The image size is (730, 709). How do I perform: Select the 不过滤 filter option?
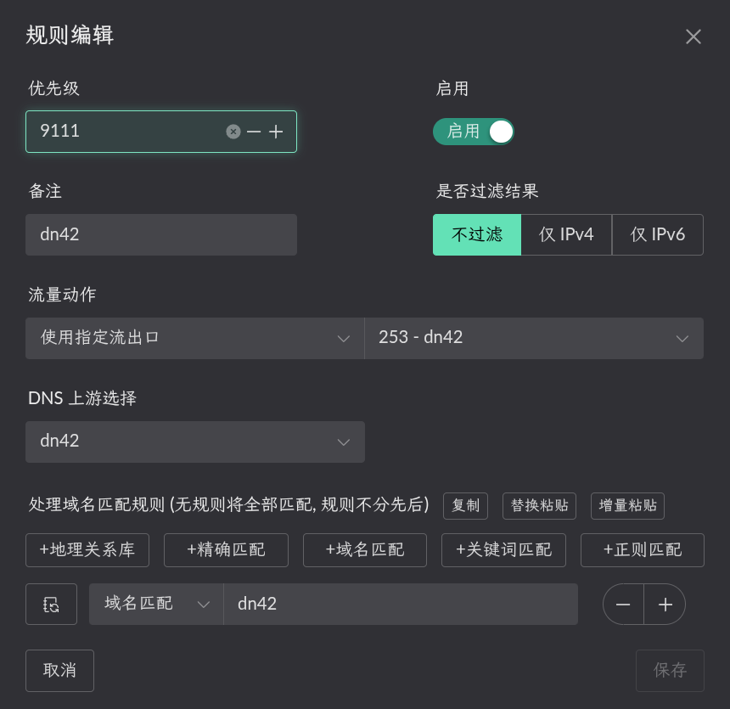477,234
